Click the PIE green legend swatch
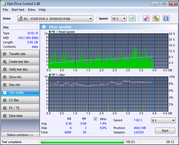The image size is (179, 145). point(50,32)
